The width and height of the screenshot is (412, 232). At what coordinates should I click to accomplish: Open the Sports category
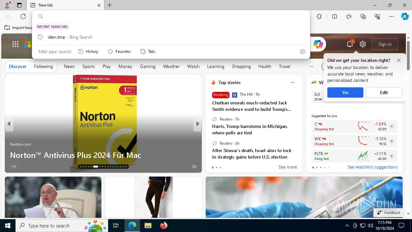point(89,66)
